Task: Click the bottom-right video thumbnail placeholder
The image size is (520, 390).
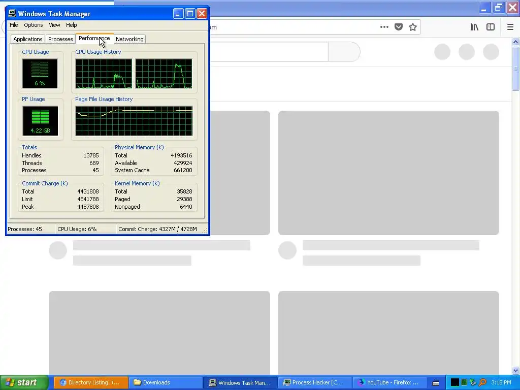Action: click(x=388, y=333)
